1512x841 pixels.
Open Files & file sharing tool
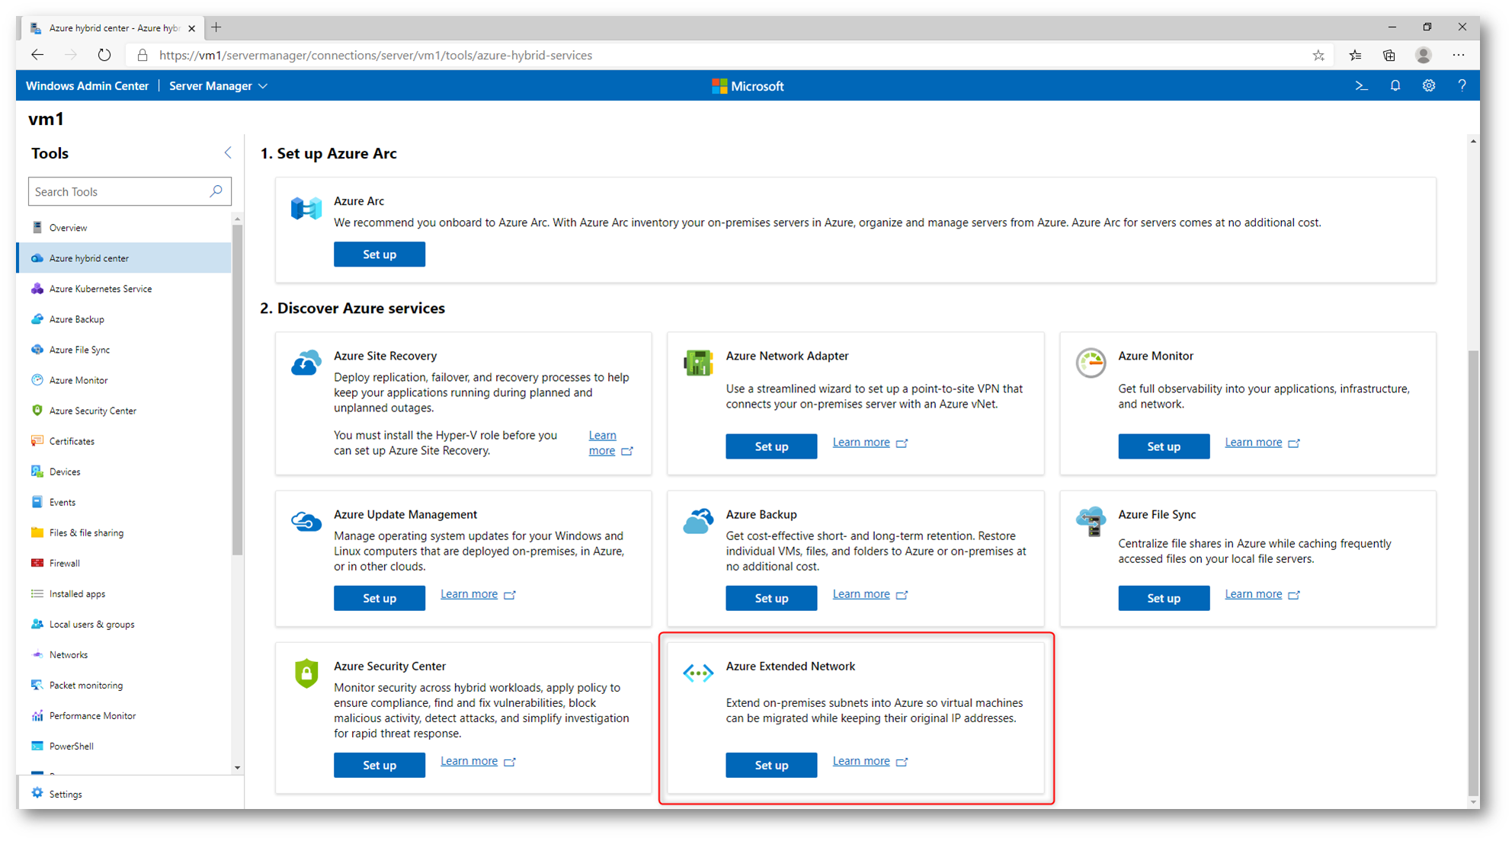[125, 532]
